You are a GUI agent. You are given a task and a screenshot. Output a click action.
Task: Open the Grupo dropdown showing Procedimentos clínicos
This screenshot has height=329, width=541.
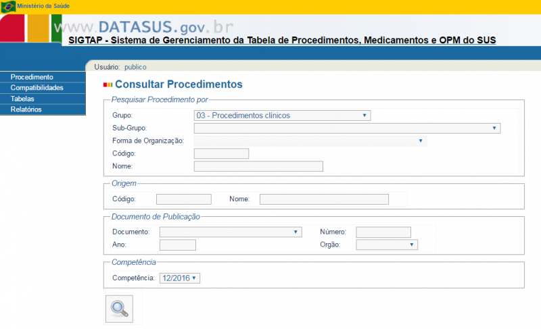click(282, 116)
